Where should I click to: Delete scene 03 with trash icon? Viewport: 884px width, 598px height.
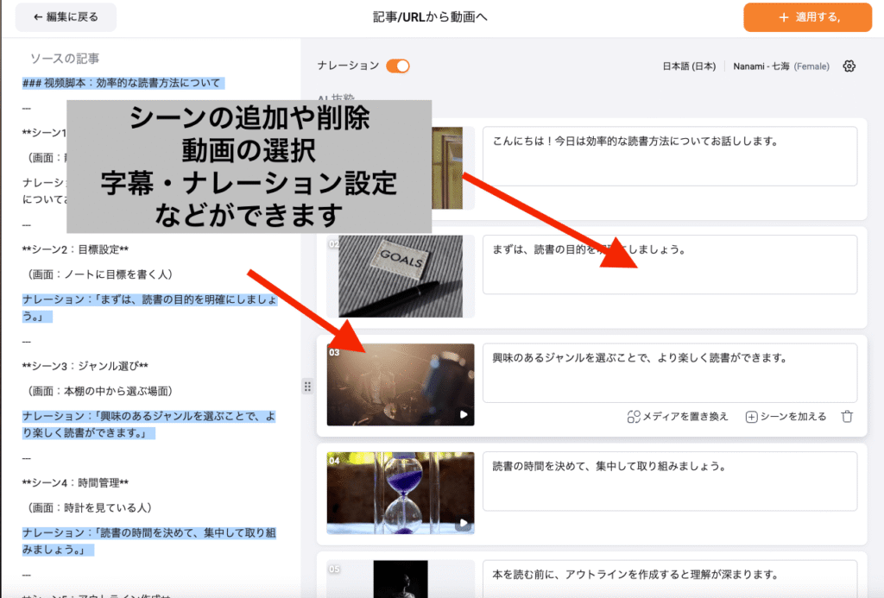[847, 417]
